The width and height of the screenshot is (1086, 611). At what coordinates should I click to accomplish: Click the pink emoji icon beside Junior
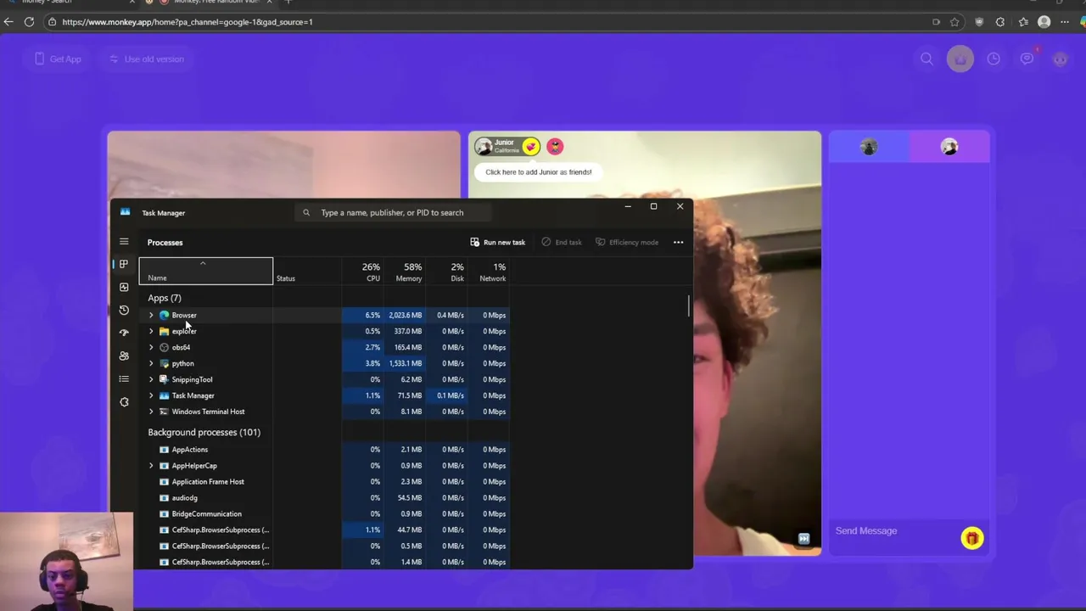click(x=555, y=147)
